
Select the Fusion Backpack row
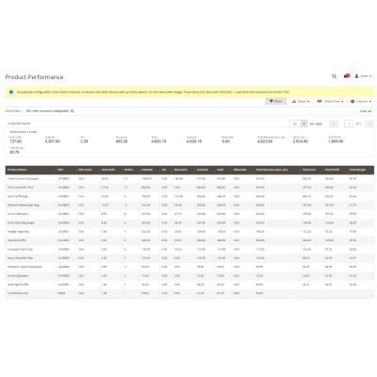pyautogui.click(x=189, y=214)
